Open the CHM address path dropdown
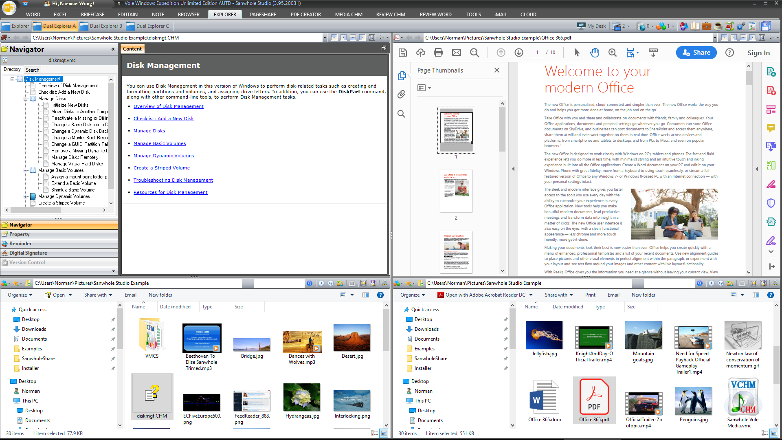 click(x=325, y=38)
